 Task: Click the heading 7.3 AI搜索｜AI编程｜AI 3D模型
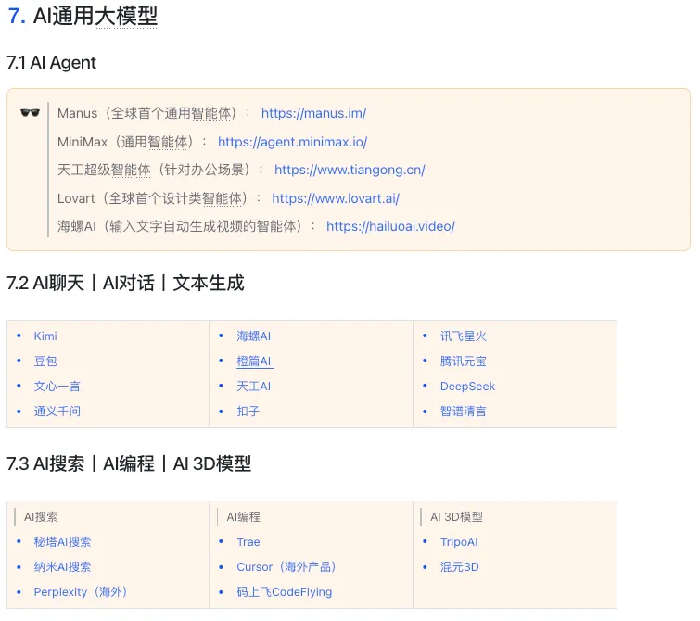[129, 463]
